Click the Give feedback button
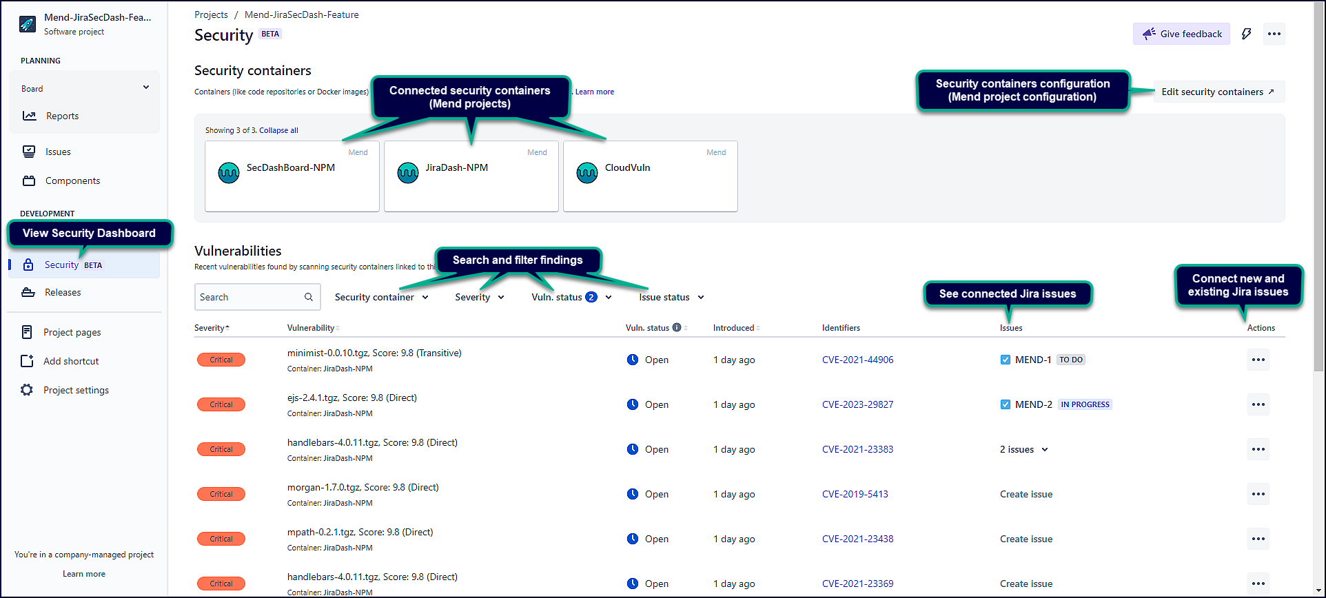The width and height of the screenshot is (1326, 598). pyautogui.click(x=1181, y=34)
